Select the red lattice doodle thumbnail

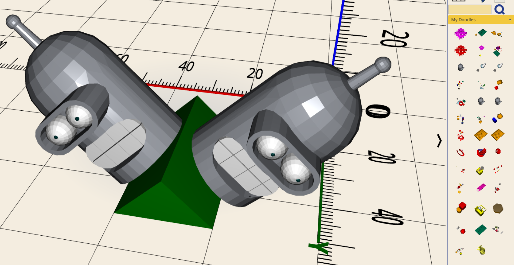pos(461,50)
